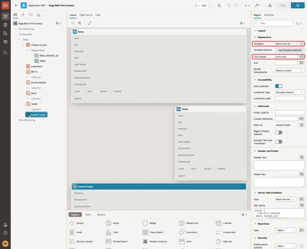307x249 pixels.
Task: Go to Template arrow button
Action: tap(302, 44)
